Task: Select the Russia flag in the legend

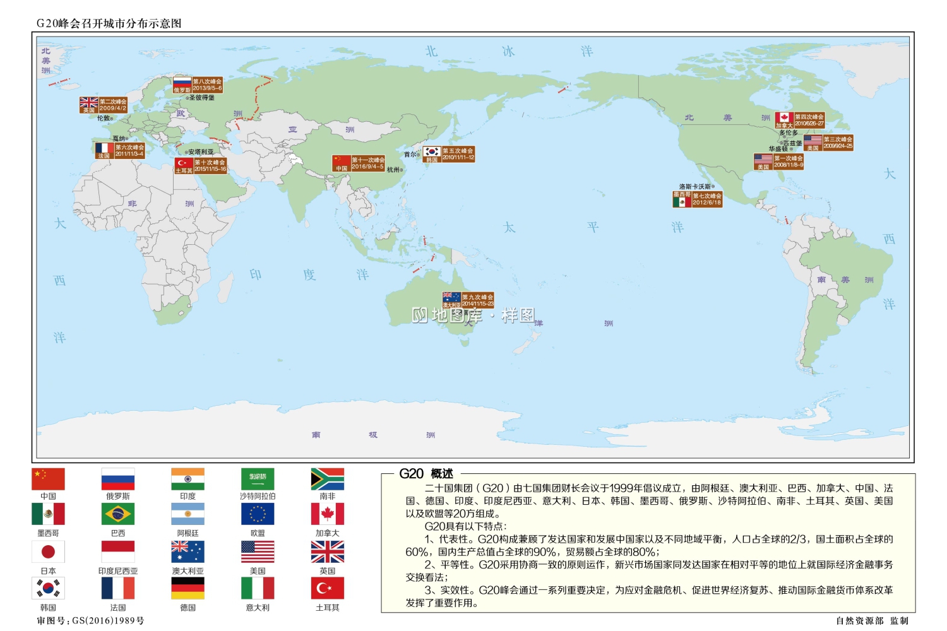Action: pyautogui.click(x=119, y=480)
